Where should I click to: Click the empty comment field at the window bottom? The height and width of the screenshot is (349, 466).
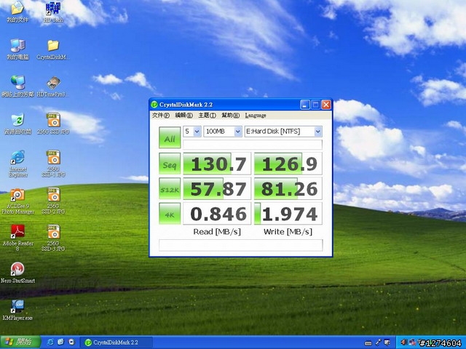[x=241, y=245]
